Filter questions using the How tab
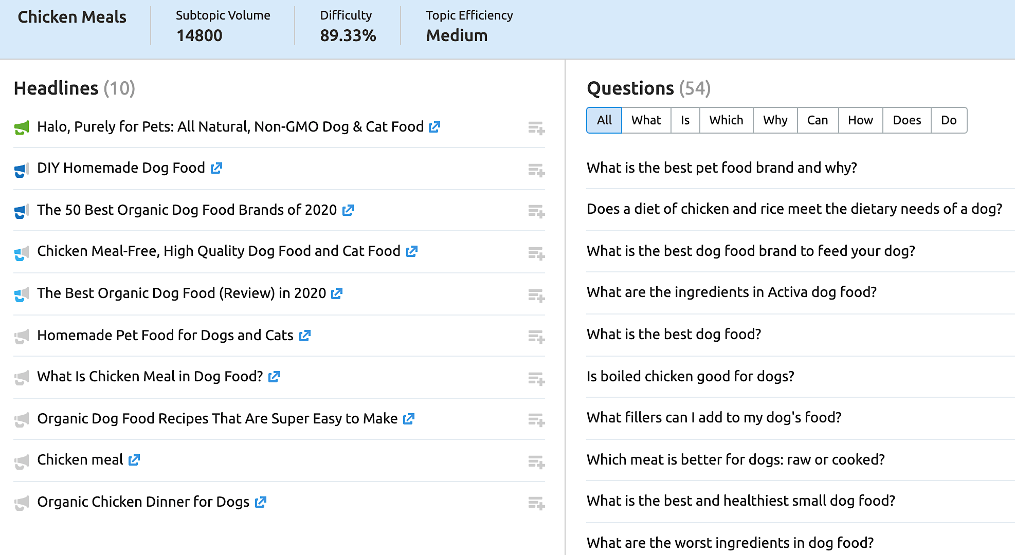Image resolution: width=1015 pixels, height=555 pixels. point(860,120)
